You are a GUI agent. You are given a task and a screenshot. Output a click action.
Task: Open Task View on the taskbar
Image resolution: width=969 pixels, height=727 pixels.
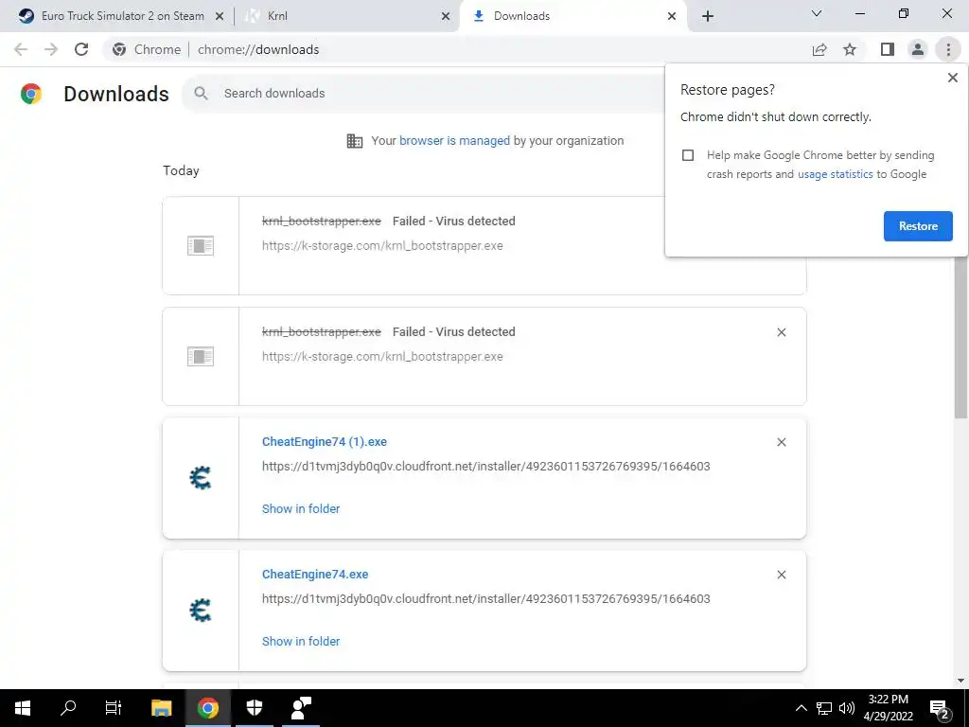click(114, 708)
